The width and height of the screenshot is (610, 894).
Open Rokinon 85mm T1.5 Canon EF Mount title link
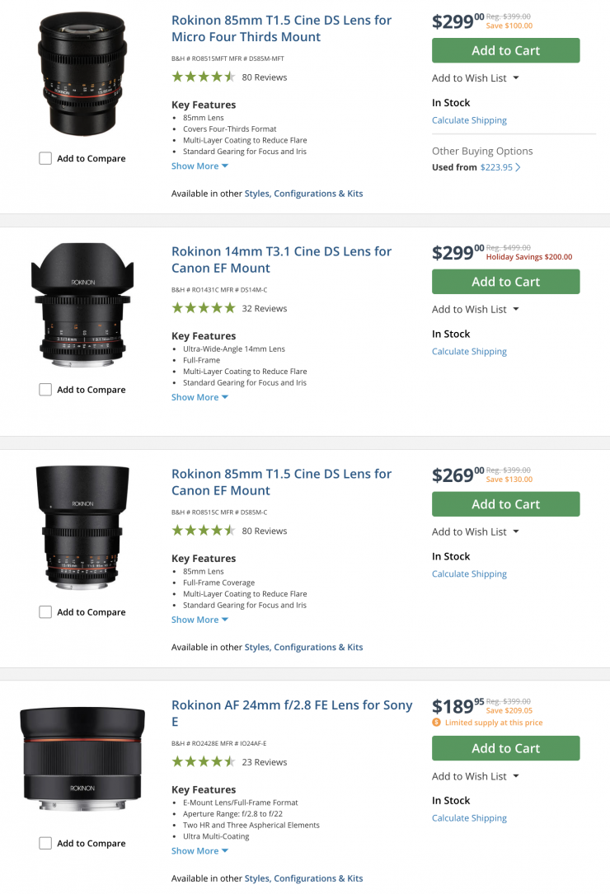point(281,482)
